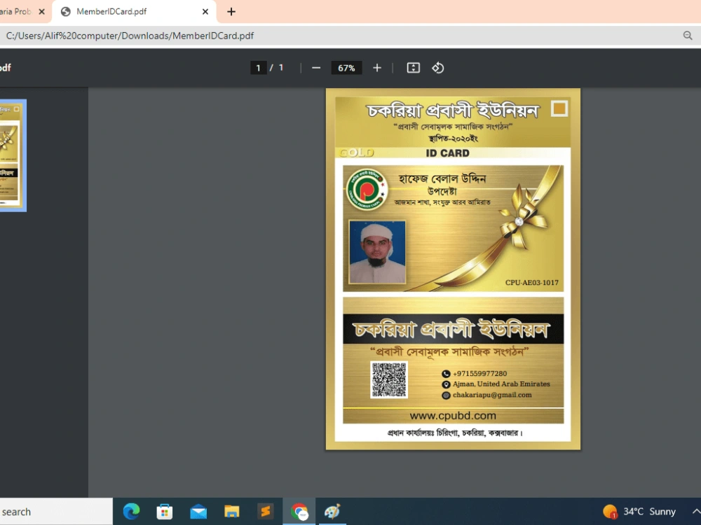Click the 67% zoom level field
The height and width of the screenshot is (525, 701).
(x=346, y=68)
